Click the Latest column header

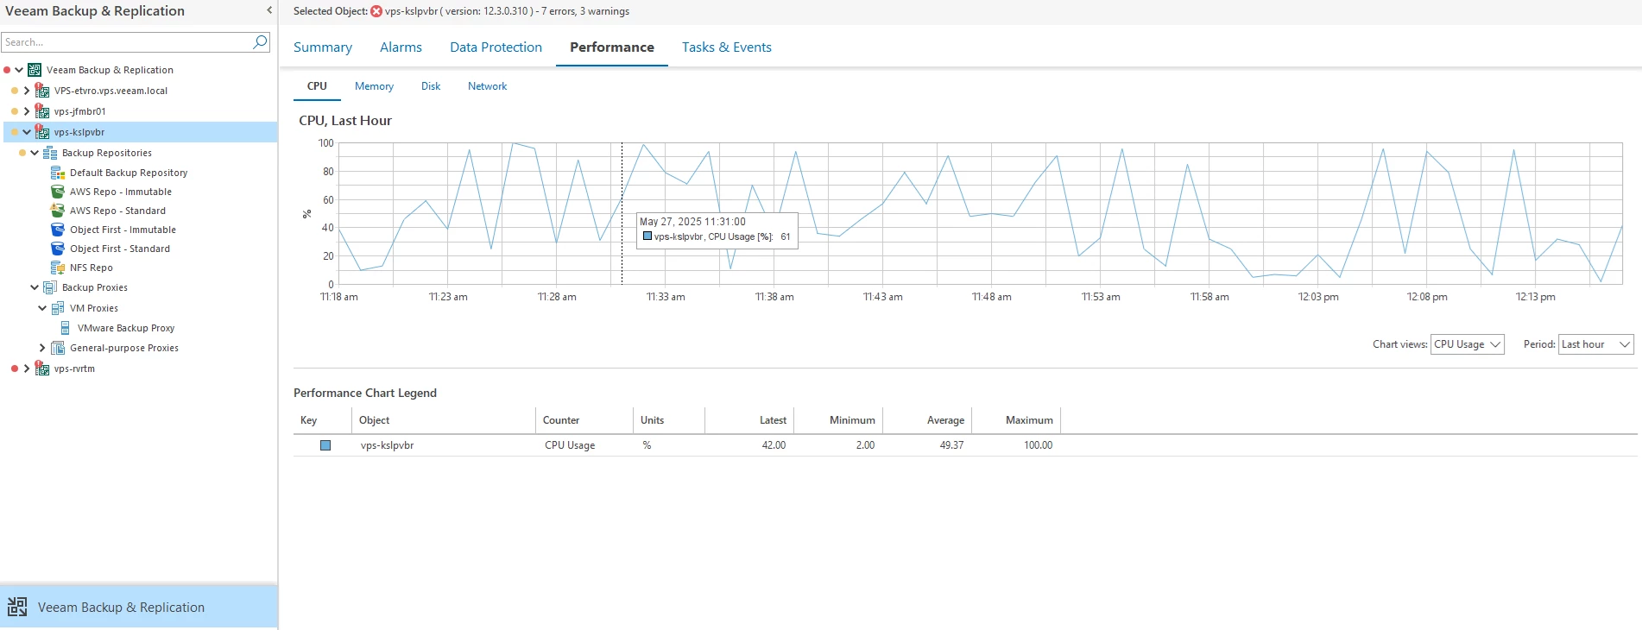tap(749, 420)
